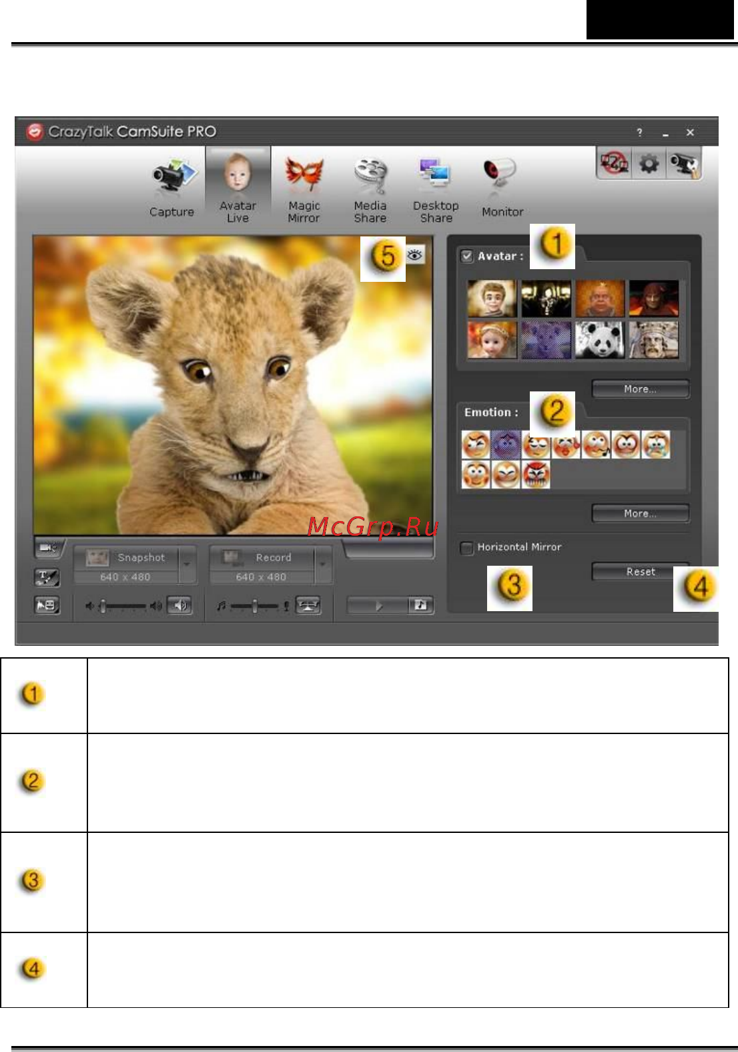Open settings via the gear icon
The width and height of the screenshot is (738, 1052).
[649, 163]
